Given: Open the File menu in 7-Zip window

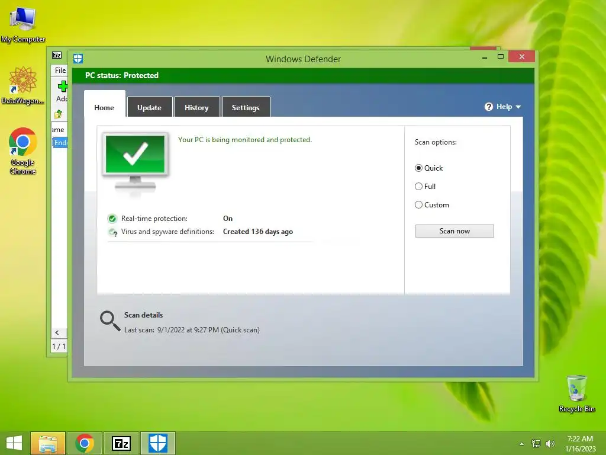Looking at the screenshot, I should click(x=60, y=70).
